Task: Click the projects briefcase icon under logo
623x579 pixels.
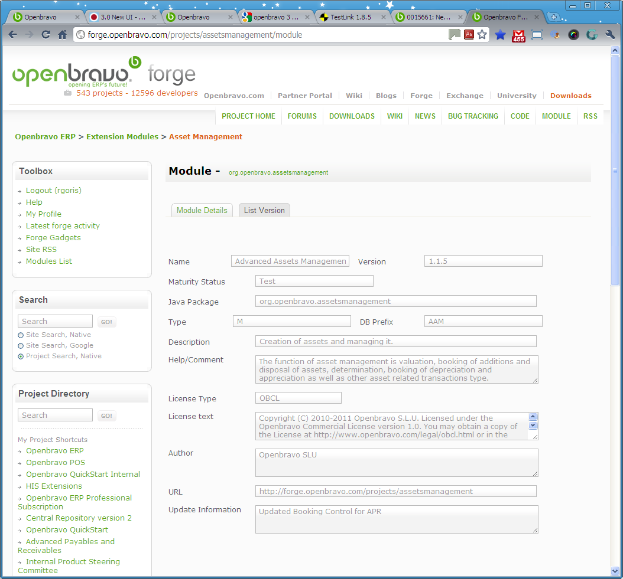Action: click(68, 93)
